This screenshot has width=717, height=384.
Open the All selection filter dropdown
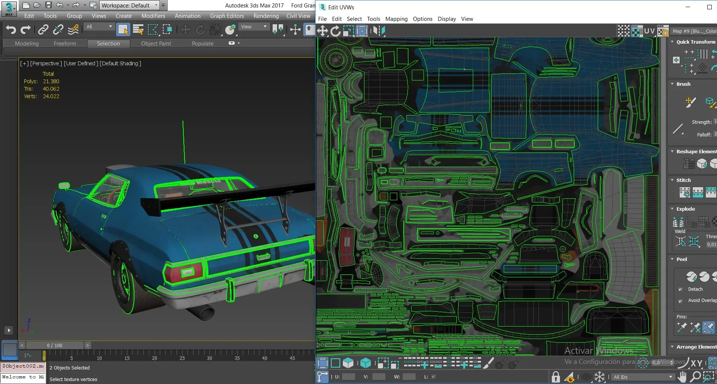point(99,27)
